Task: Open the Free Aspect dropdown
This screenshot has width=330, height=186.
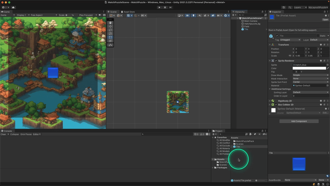Action: coord(44,15)
